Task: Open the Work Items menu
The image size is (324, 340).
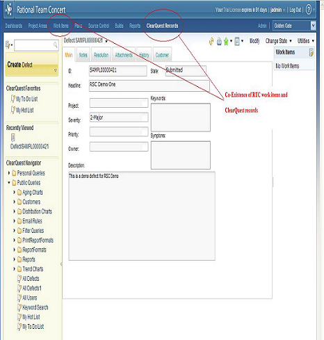Action: point(60,26)
